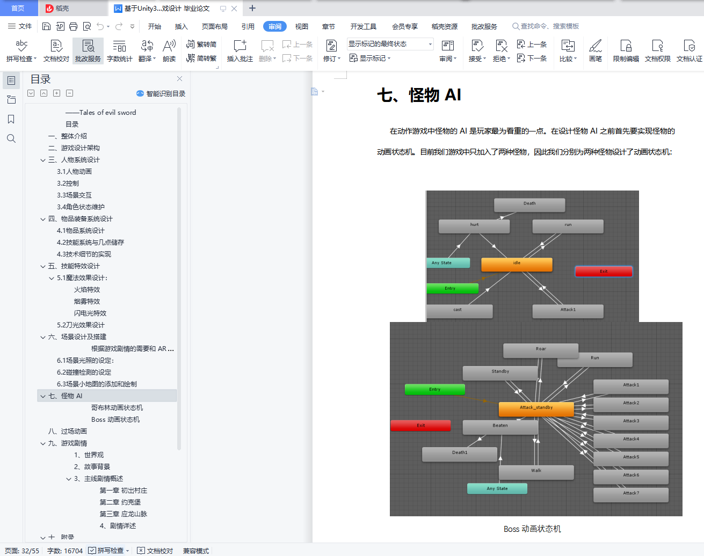Click the 翻译 translate tool
The image size is (704, 556).
click(147, 51)
